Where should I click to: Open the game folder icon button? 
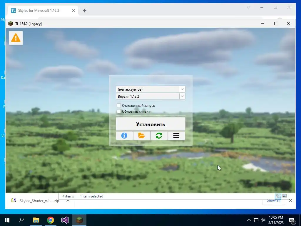coord(142,136)
